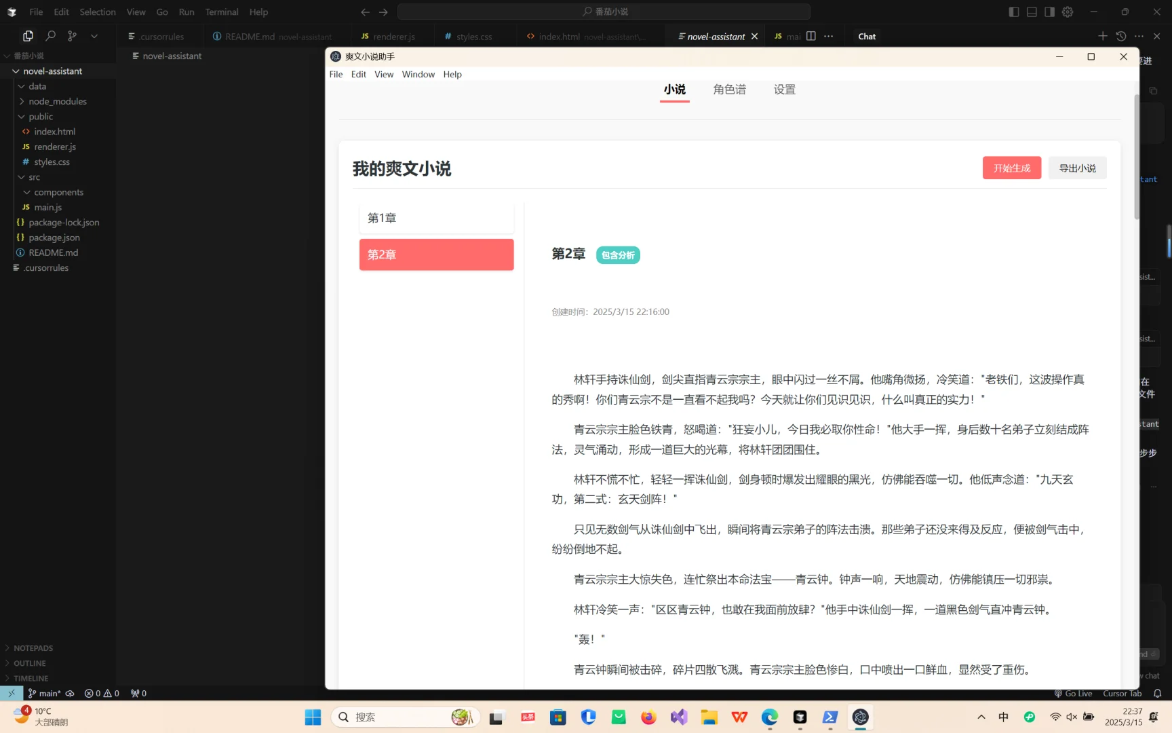Open chat history via the clock icon

coord(1121,36)
